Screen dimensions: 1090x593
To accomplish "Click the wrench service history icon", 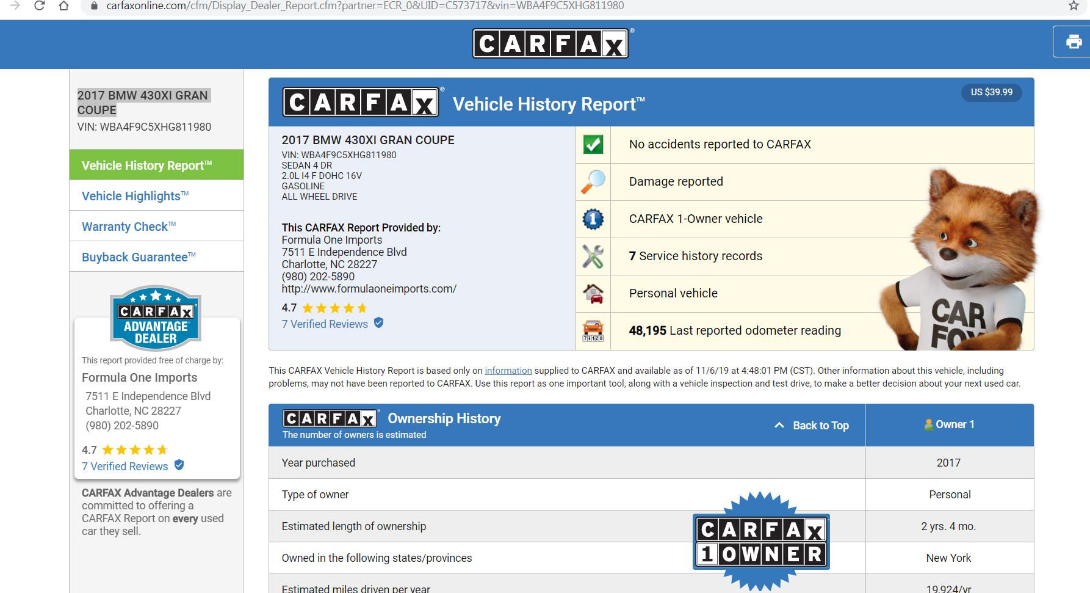I will [593, 256].
